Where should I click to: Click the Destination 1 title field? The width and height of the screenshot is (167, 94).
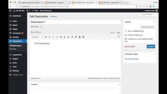tap(75, 22)
